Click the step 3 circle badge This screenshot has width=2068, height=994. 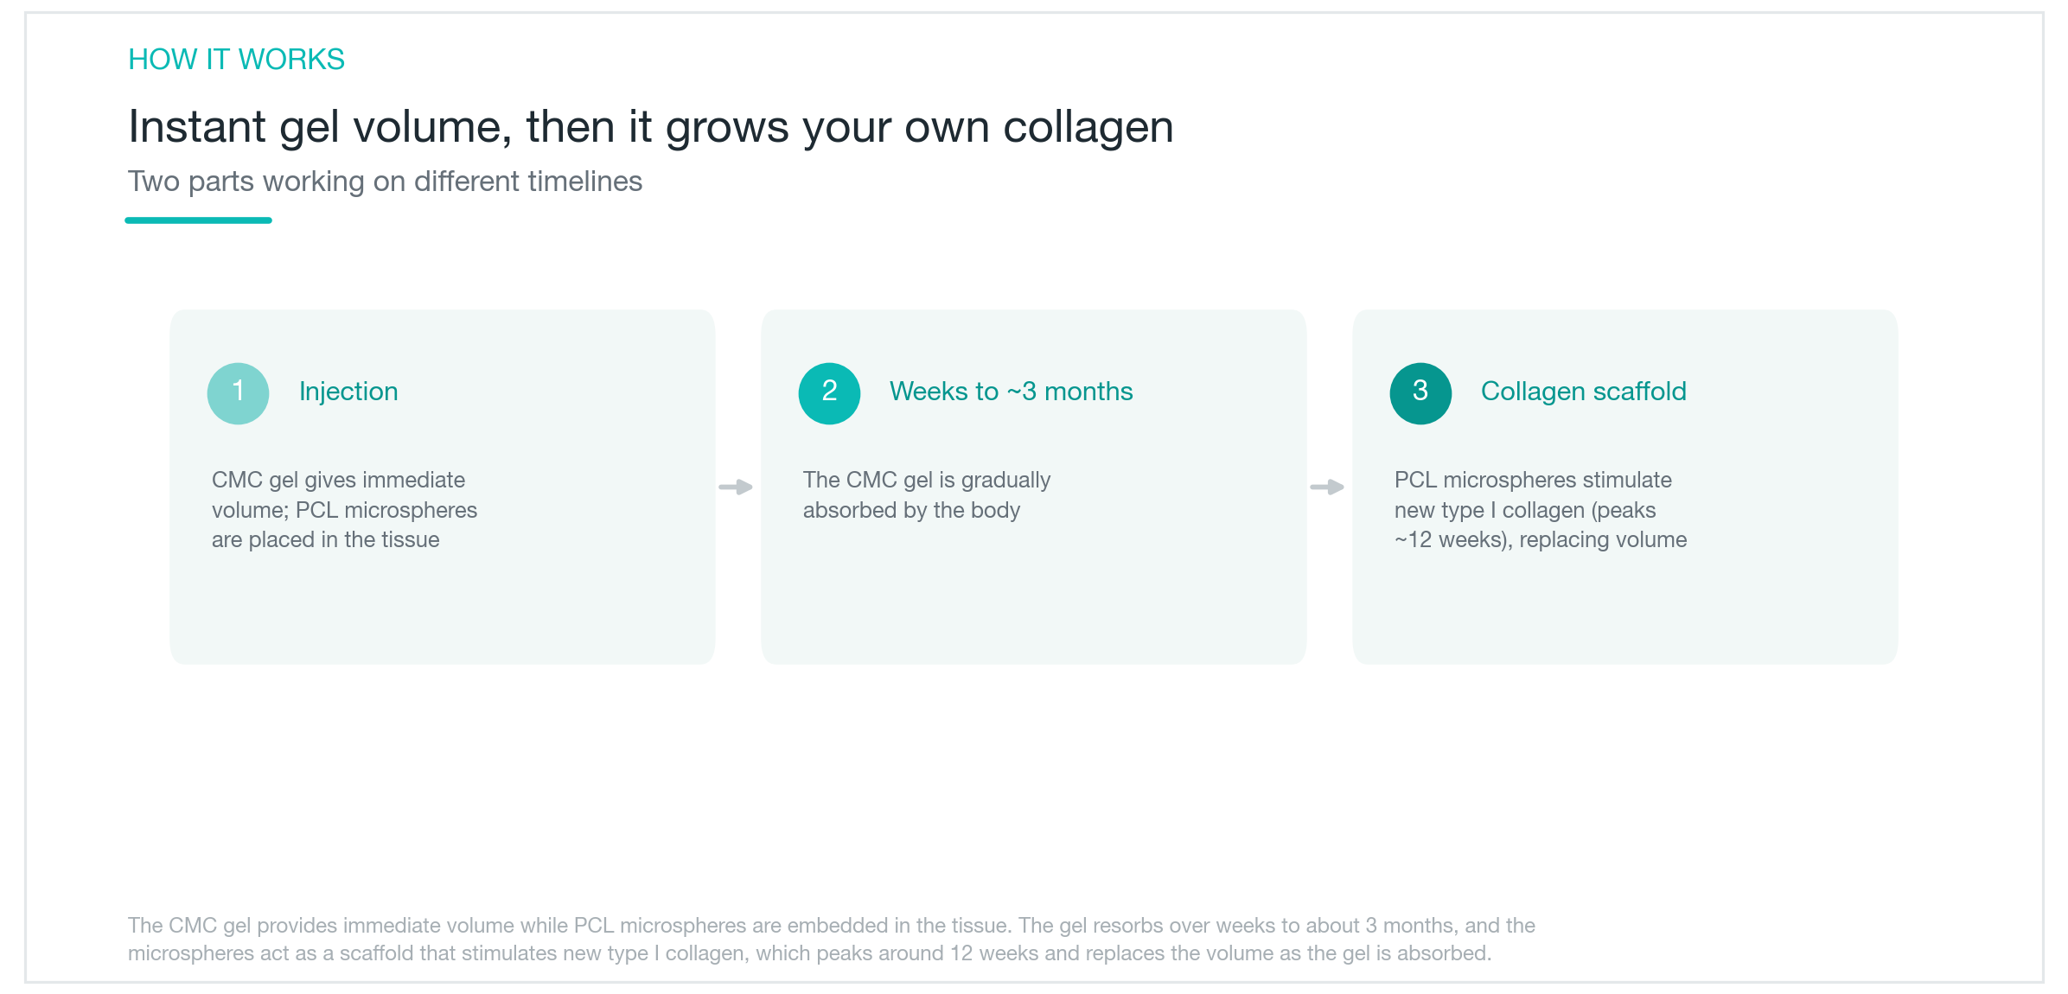point(1420,393)
